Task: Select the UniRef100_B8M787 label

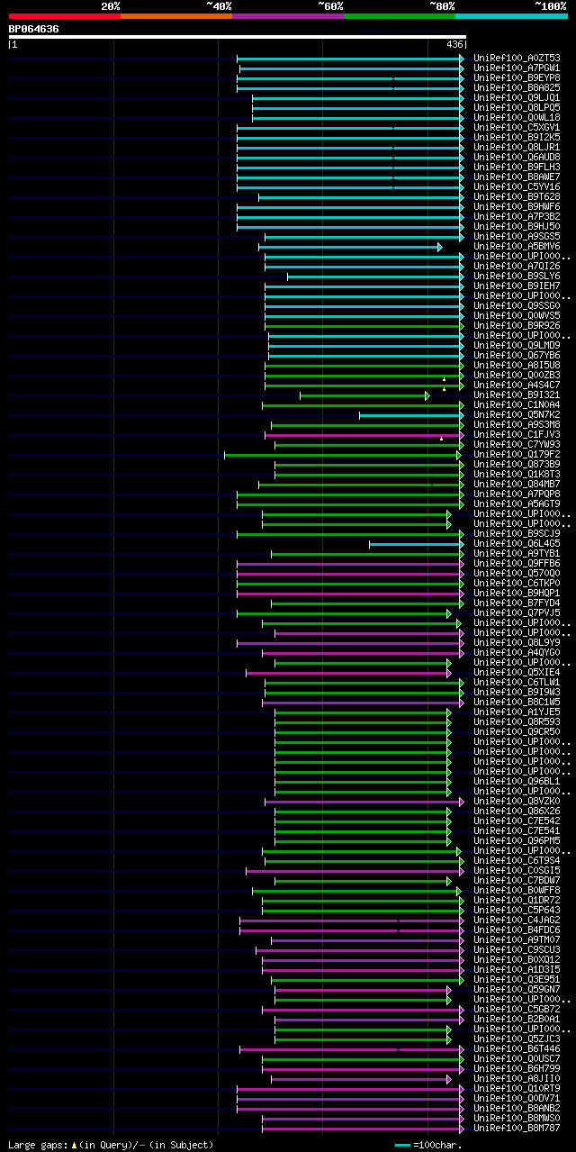Action: tap(517, 1129)
